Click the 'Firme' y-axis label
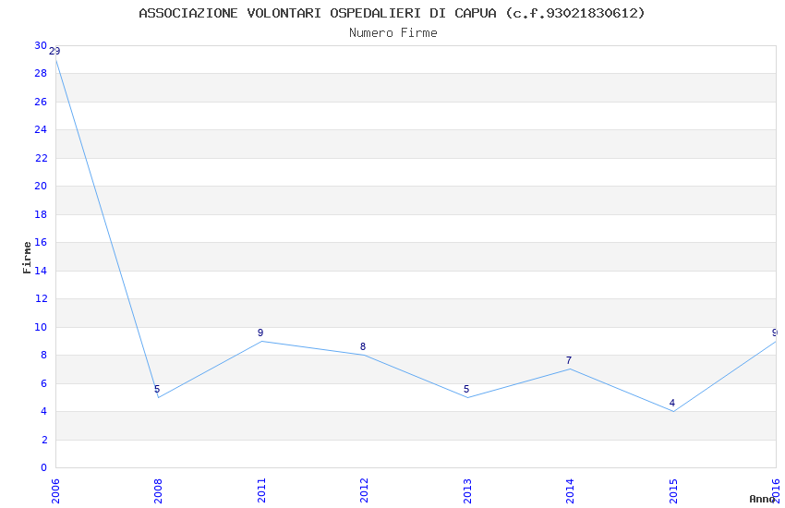This screenshot has width=785, height=508. 27,257
